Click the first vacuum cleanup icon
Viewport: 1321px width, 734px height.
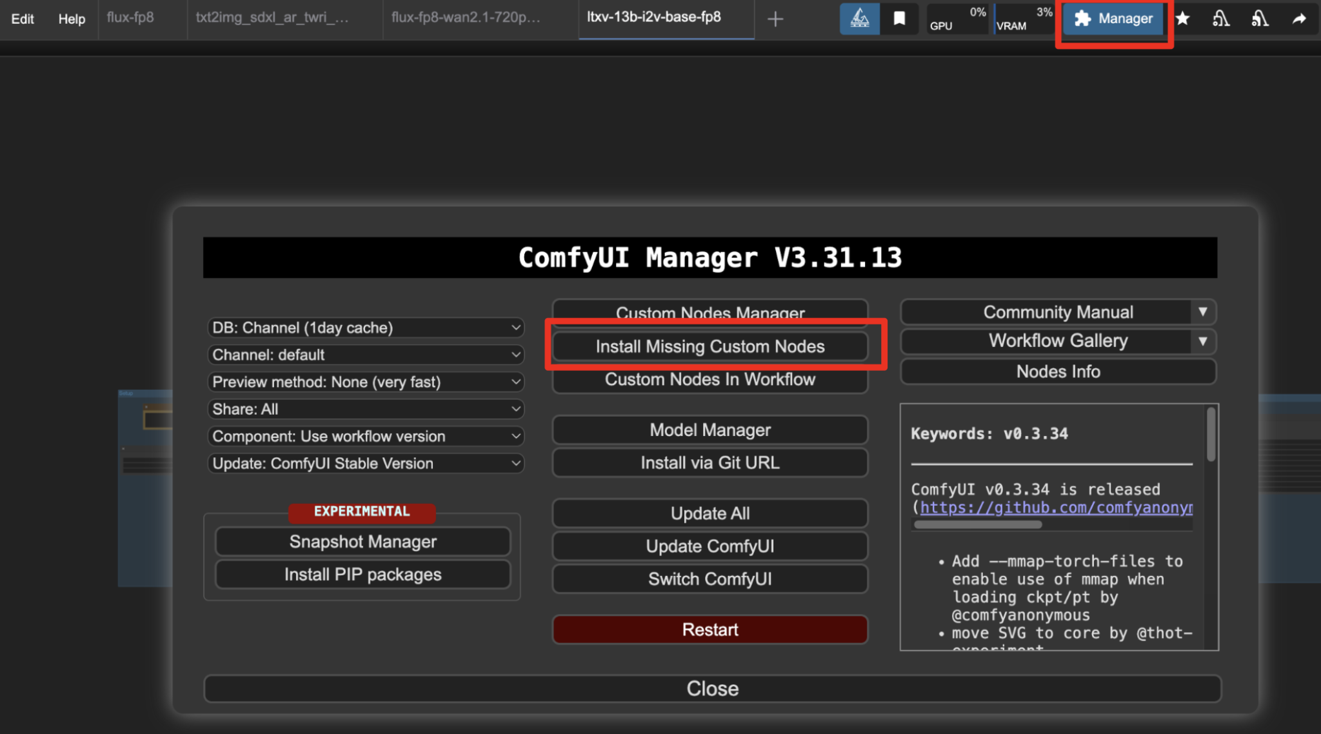(1222, 19)
